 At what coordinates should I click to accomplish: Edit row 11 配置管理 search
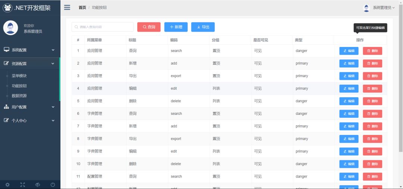tap(349, 177)
